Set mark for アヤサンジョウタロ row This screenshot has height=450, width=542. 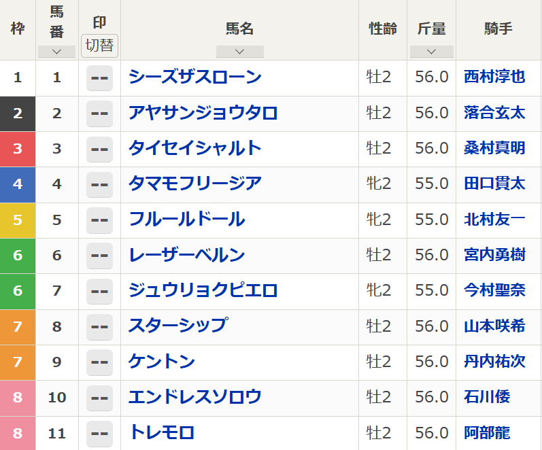tap(99, 113)
